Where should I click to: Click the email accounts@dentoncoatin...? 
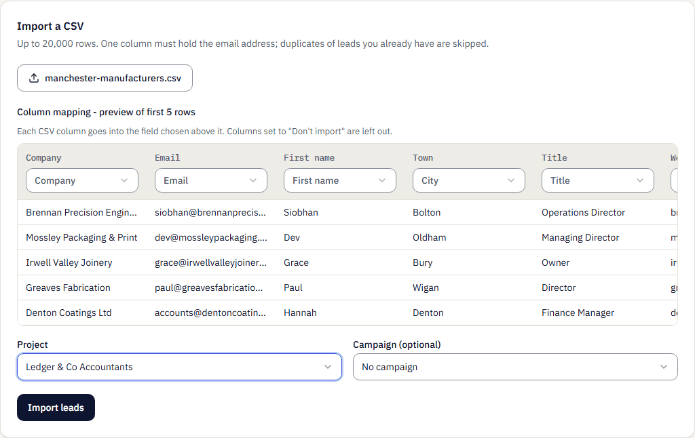210,313
